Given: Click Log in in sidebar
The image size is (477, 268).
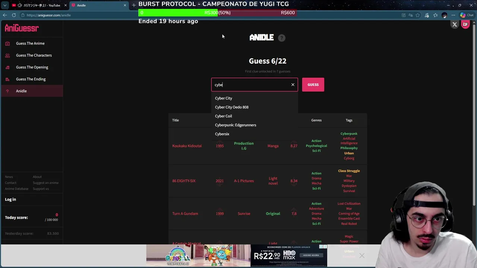Looking at the screenshot, I should (x=10, y=199).
